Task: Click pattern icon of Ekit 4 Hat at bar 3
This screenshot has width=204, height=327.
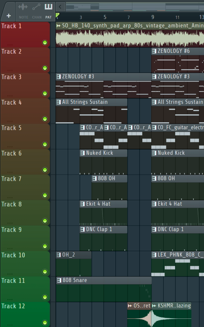Action: click(x=82, y=204)
